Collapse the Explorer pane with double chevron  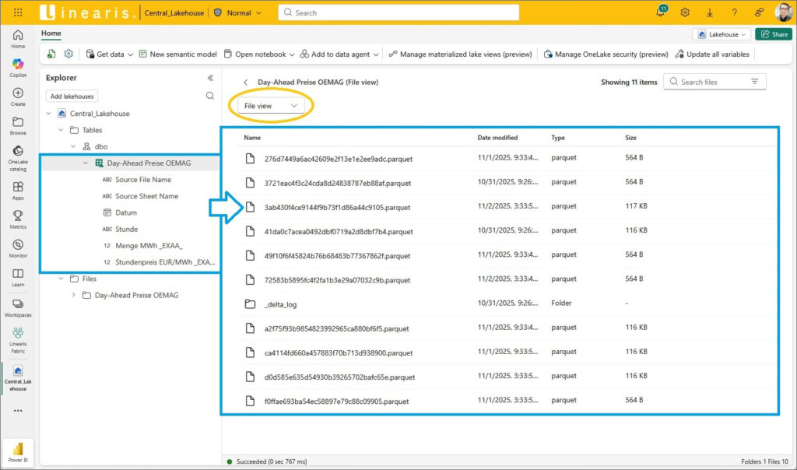pos(209,78)
